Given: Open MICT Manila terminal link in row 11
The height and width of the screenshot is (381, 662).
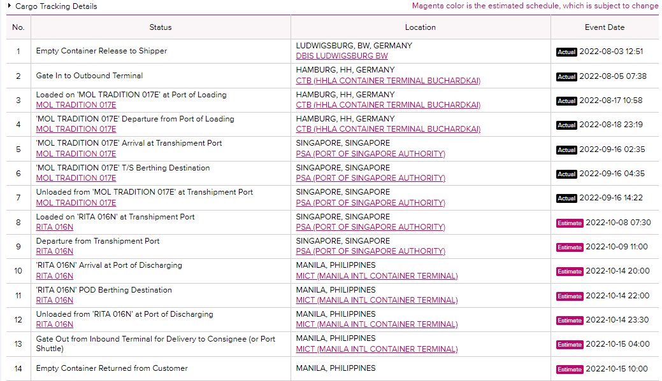Looking at the screenshot, I should [x=377, y=300].
